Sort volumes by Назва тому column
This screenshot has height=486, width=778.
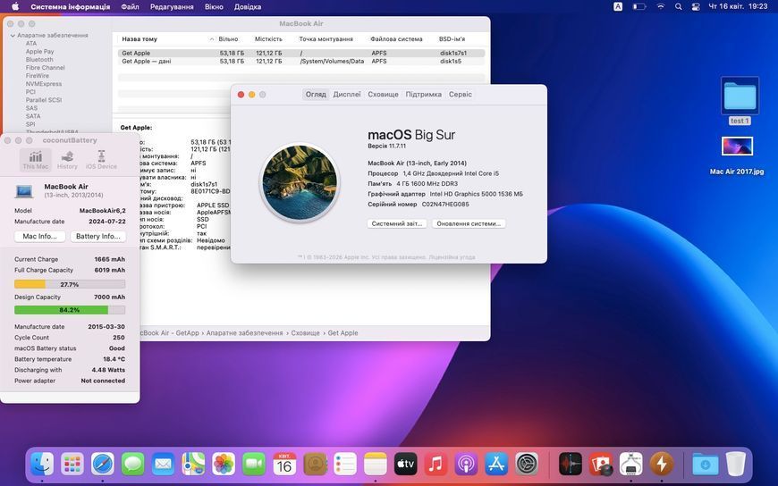pos(166,38)
